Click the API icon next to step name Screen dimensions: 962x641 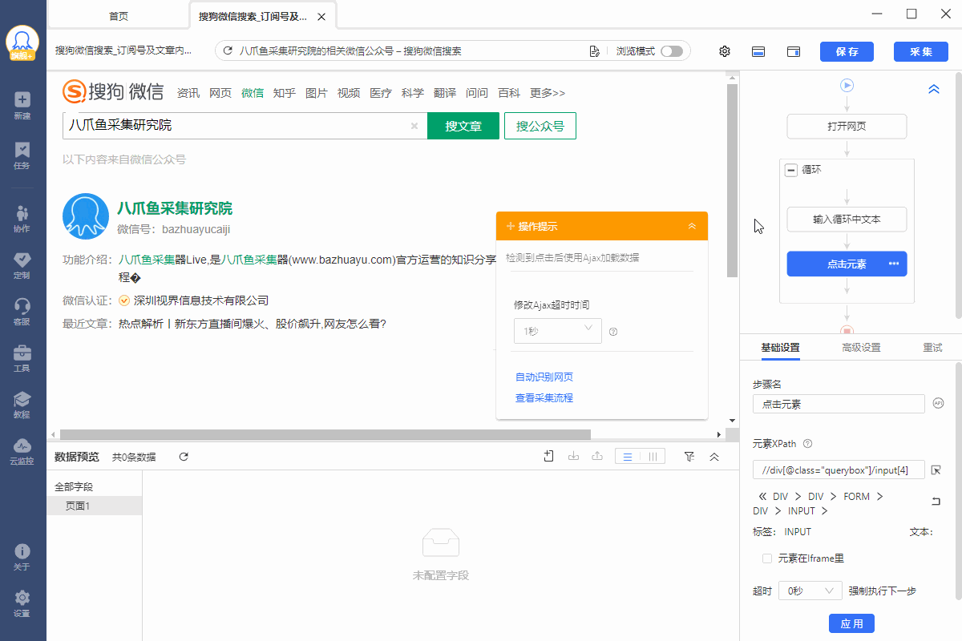[938, 404]
